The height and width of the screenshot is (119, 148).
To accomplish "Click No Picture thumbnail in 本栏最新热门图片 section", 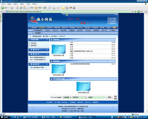I will 83,86.
